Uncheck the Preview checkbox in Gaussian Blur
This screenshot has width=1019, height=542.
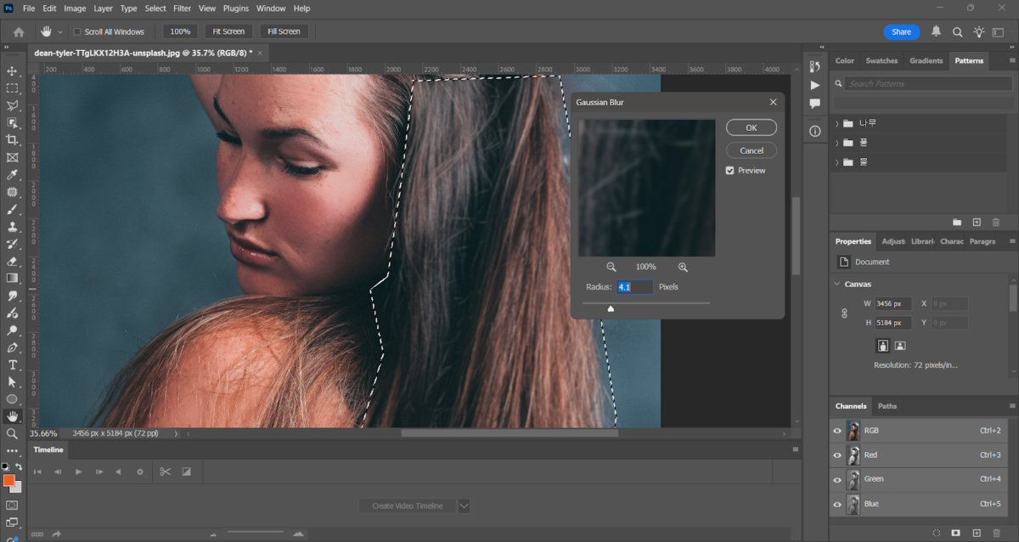coord(730,171)
